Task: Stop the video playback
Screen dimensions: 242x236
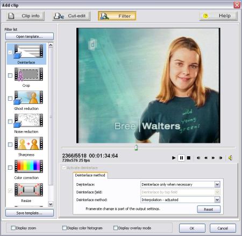Action: (x=189, y=158)
